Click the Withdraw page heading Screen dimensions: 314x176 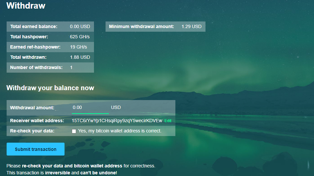click(26, 6)
